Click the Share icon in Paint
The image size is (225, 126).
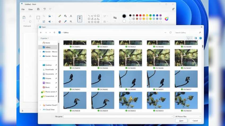[173, 9]
